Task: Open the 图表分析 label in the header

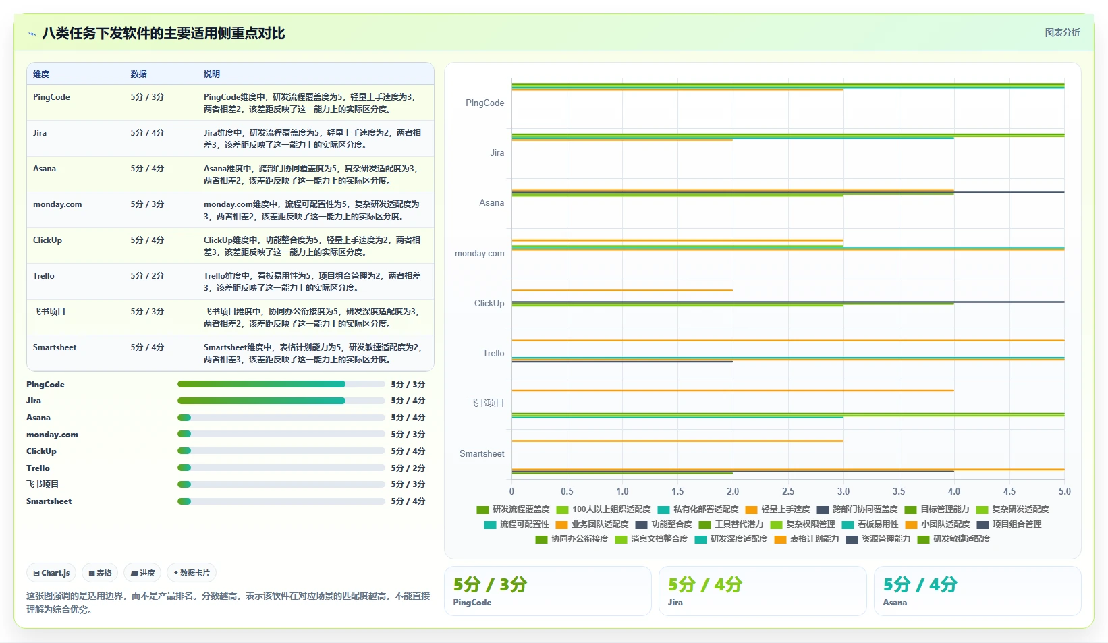Action: [1062, 32]
